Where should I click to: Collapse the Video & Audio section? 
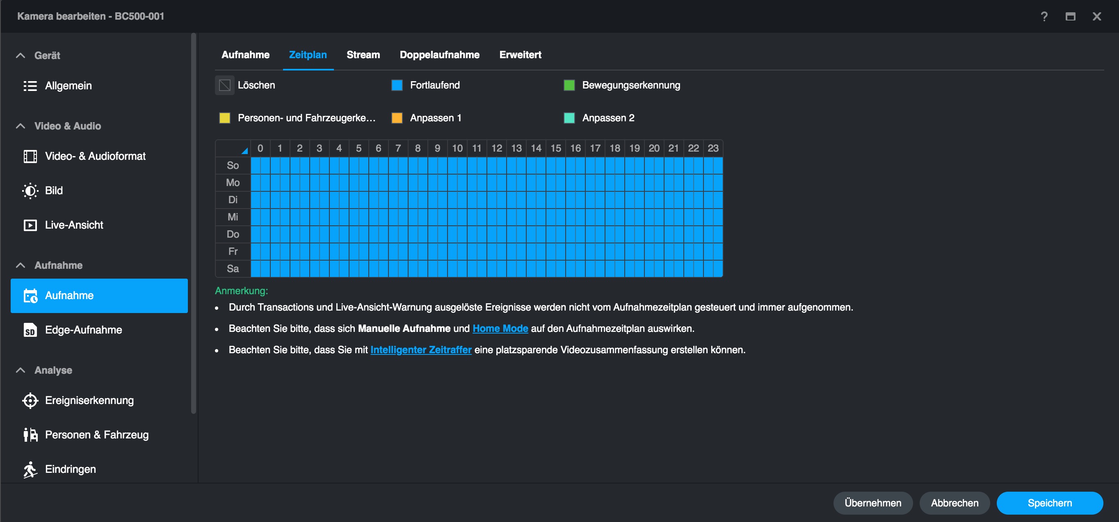[x=21, y=126]
